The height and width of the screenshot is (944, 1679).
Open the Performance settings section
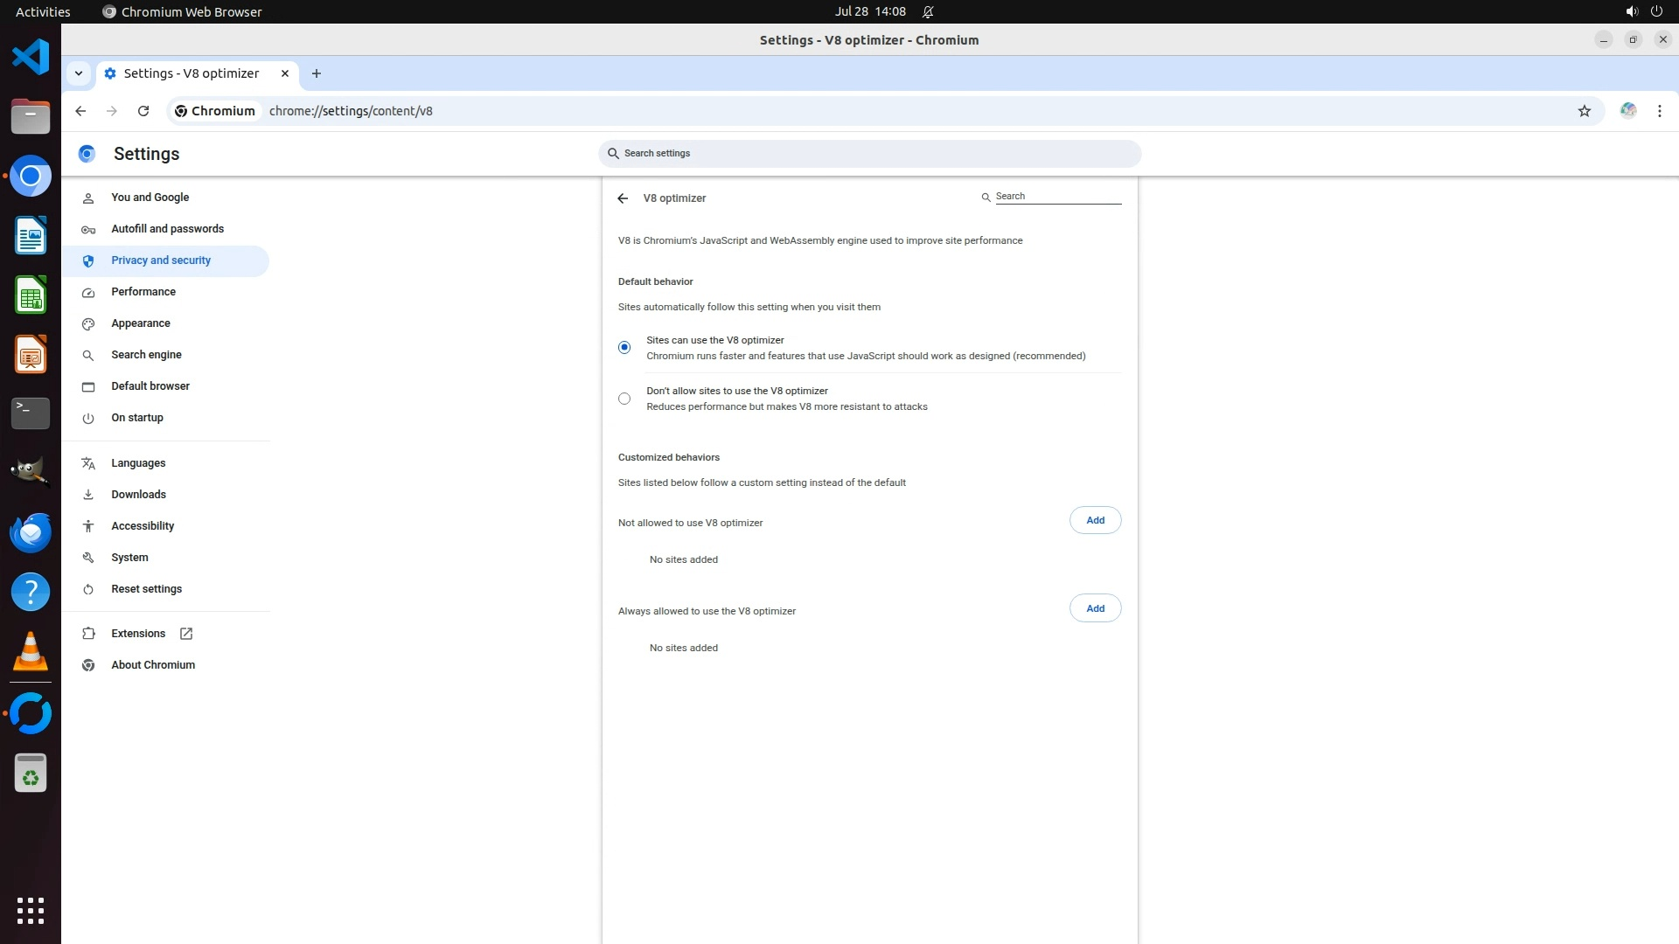pos(143,292)
